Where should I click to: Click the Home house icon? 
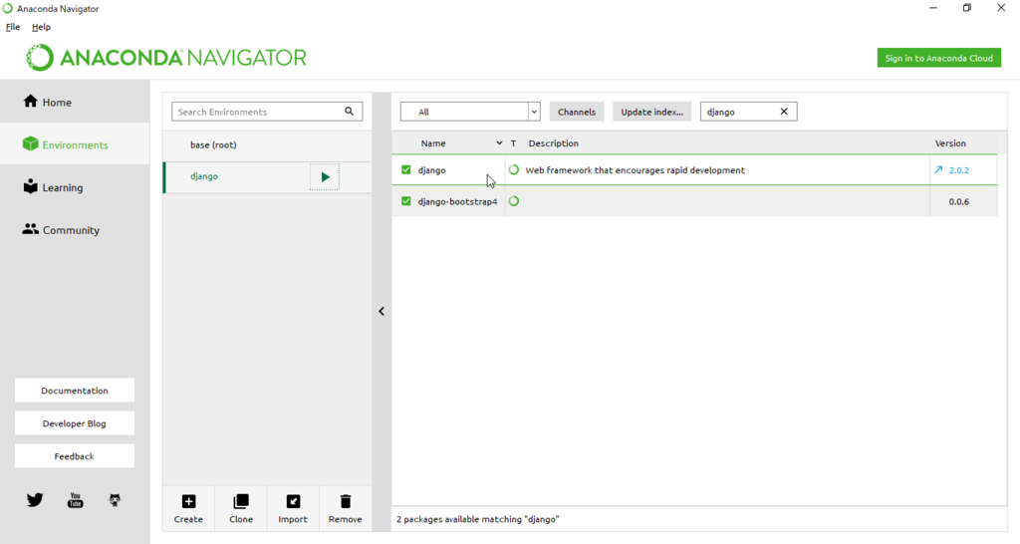coord(31,101)
